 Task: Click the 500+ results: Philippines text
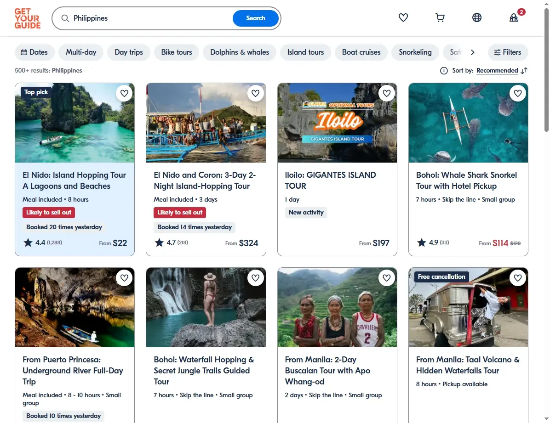[48, 70]
